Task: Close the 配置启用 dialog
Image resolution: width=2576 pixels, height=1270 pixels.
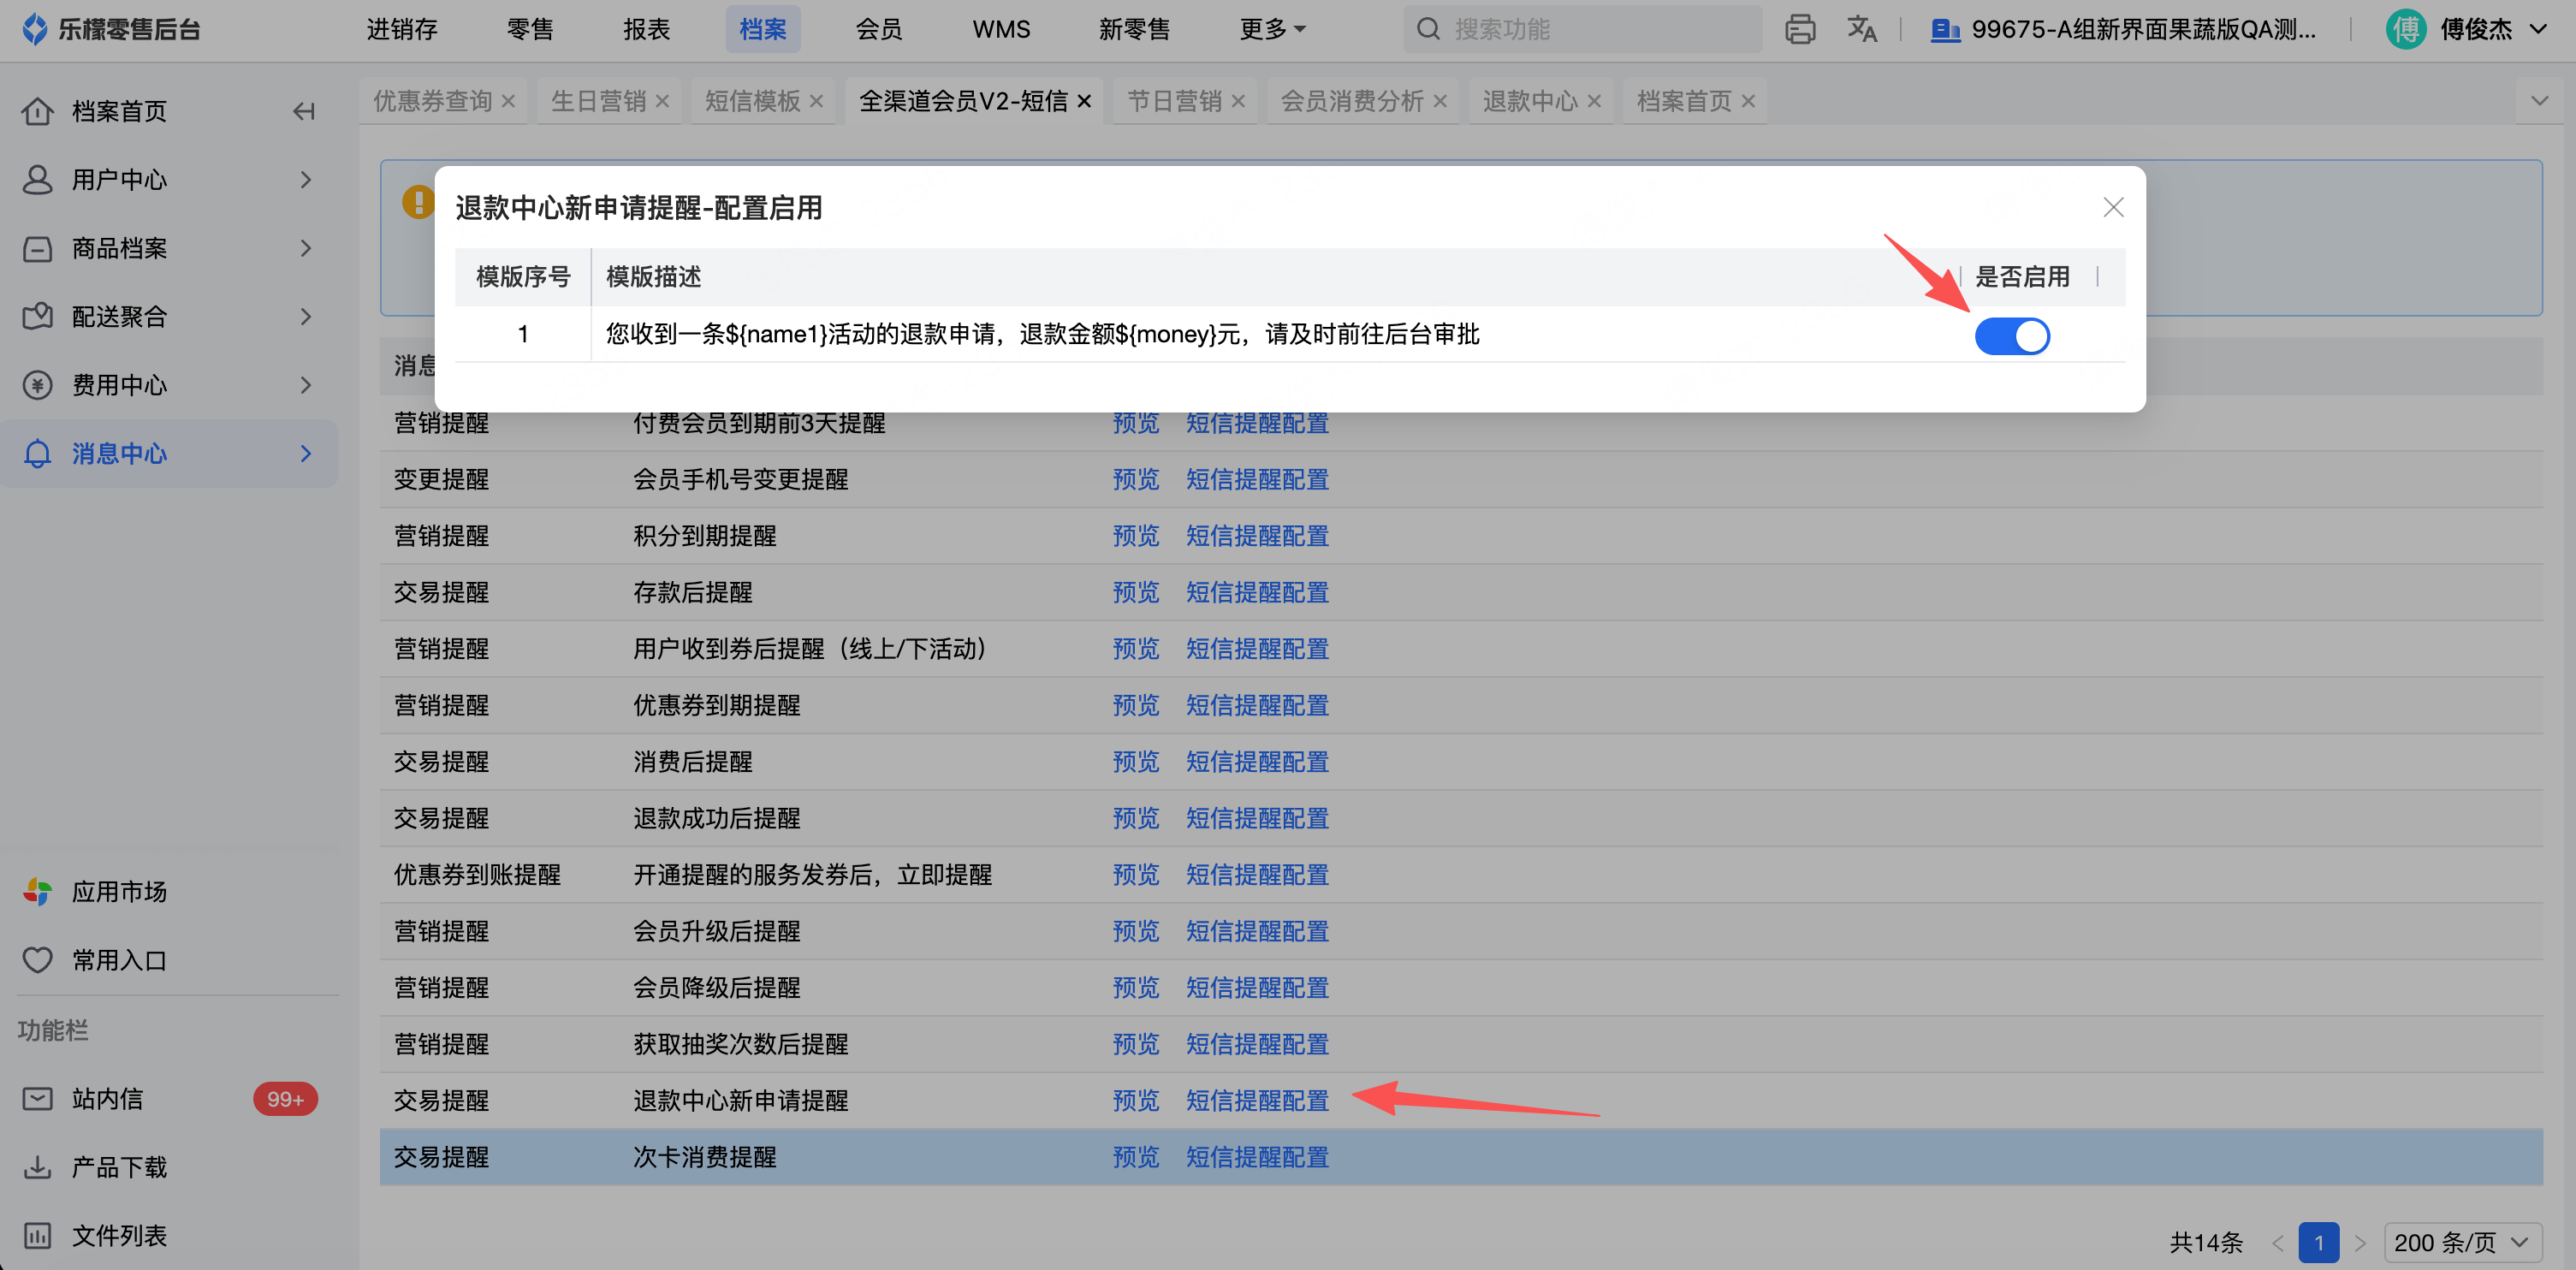Action: 2112,208
